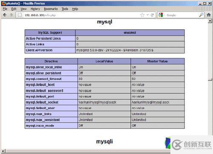Viewport: 213px width, 154px height.
Task: Open the View menu
Action: point(23,9)
